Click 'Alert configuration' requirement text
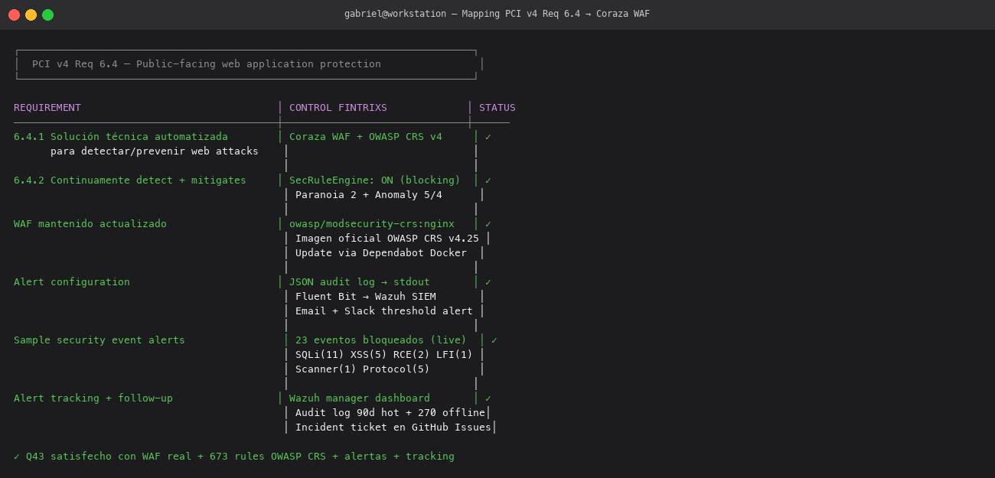This screenshot has width=995, height=478. [x=72, y=282]
